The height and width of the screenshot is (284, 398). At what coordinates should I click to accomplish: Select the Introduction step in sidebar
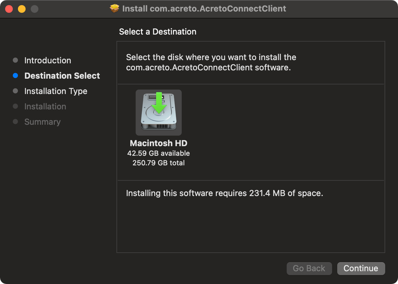(48, 60)
